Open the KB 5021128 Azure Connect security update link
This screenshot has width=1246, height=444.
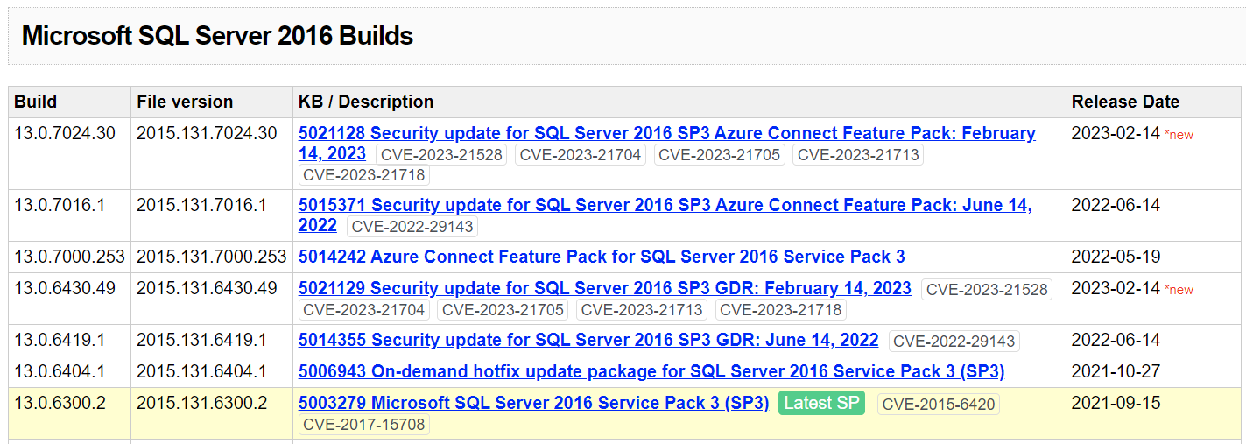(x=665, y=134)
